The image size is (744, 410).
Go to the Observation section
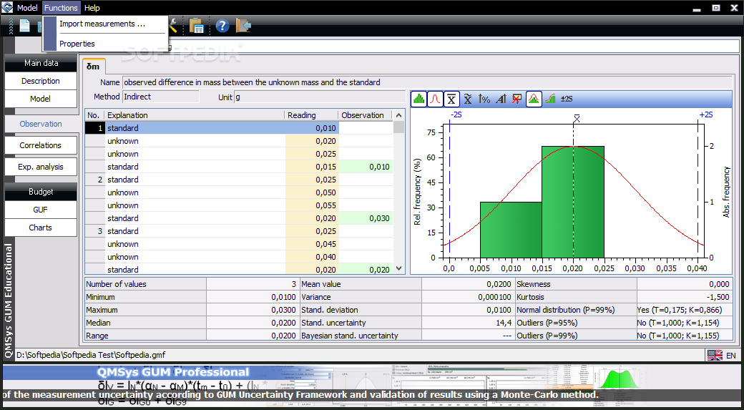[41, 124]
